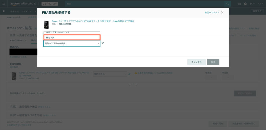
Task: Go to next page arrow in pagination
Action: point(137,84)
